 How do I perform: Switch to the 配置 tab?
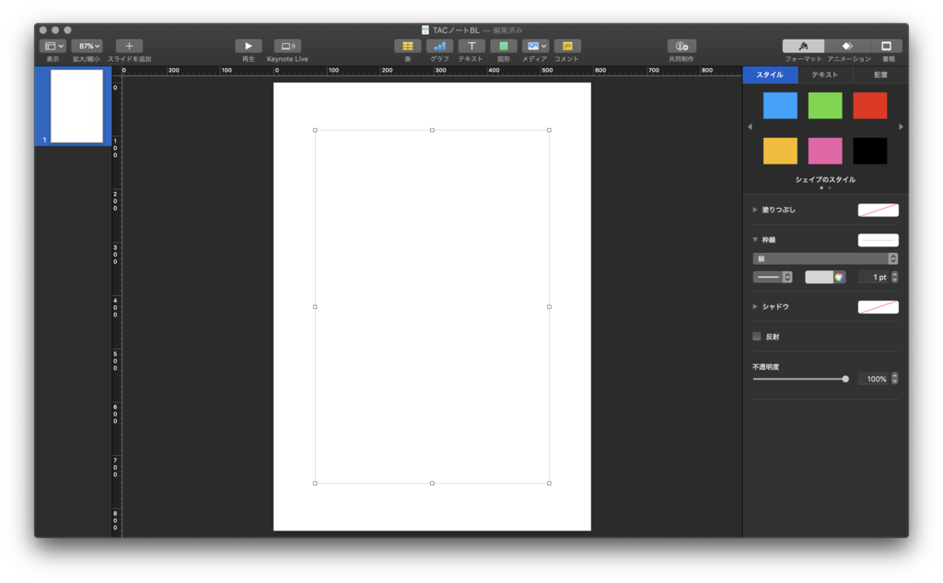pyautogui.click(x=880, y=74)
